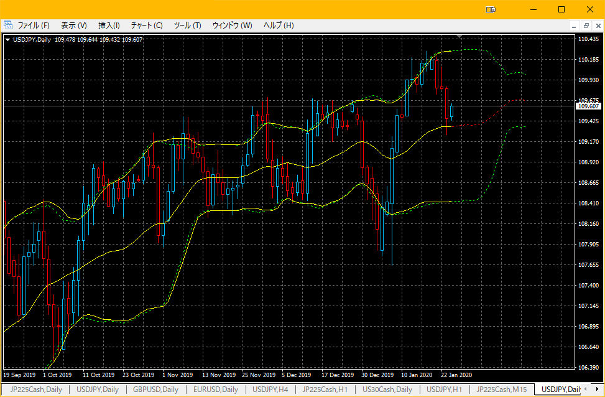Switch to the JP225Cash,H1 chart tab

(x=325, y=390)
